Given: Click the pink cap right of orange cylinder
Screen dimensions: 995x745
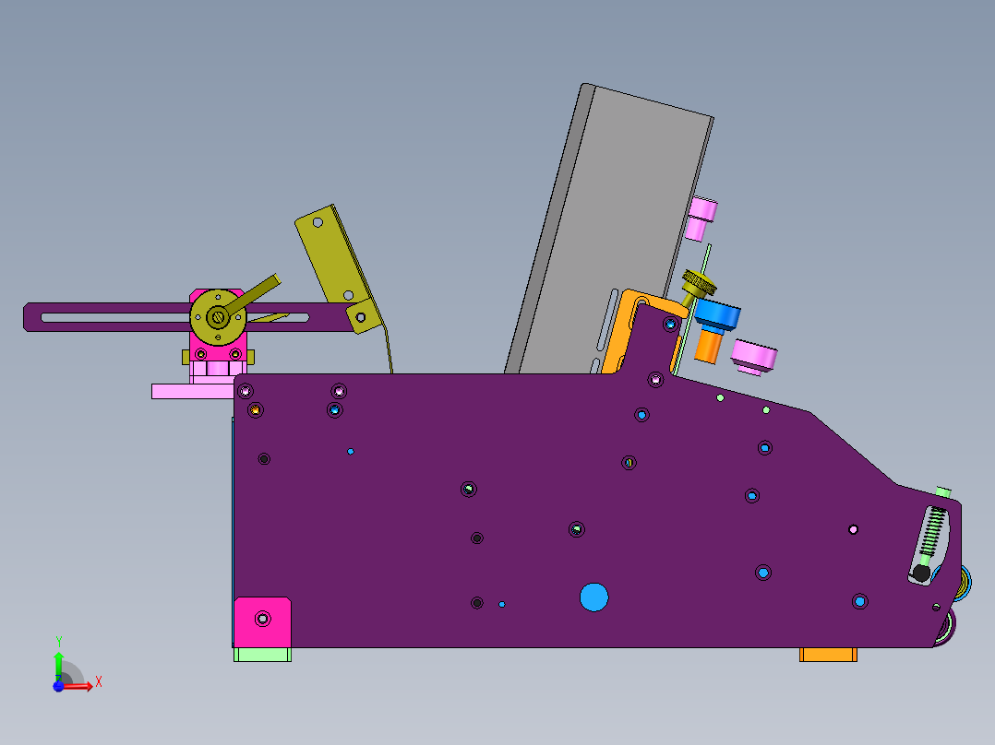Looking at the screenshot, I should [x=755, y=357].
